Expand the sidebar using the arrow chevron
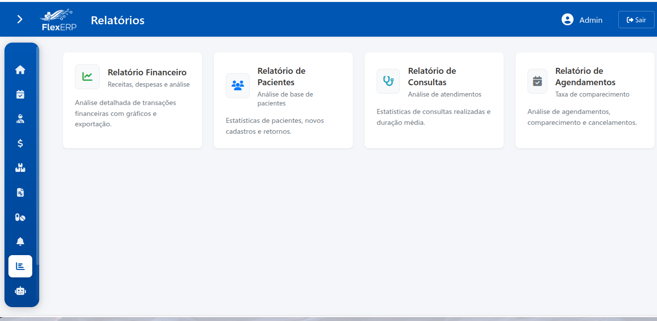This screenshot has width=657, height=321. pyautogui.click(x=19, y=19)
